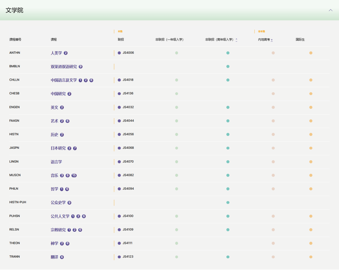Viewport: 339px width, 270px height.
Task: Click the light green year-one dot for LINGN
Action: point(177,162)
